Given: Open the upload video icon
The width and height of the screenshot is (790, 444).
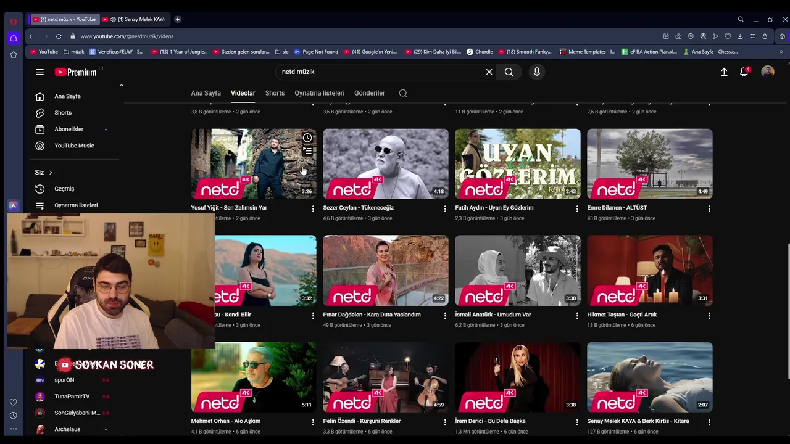Looking at the screenshot, I should pos(724,72).
